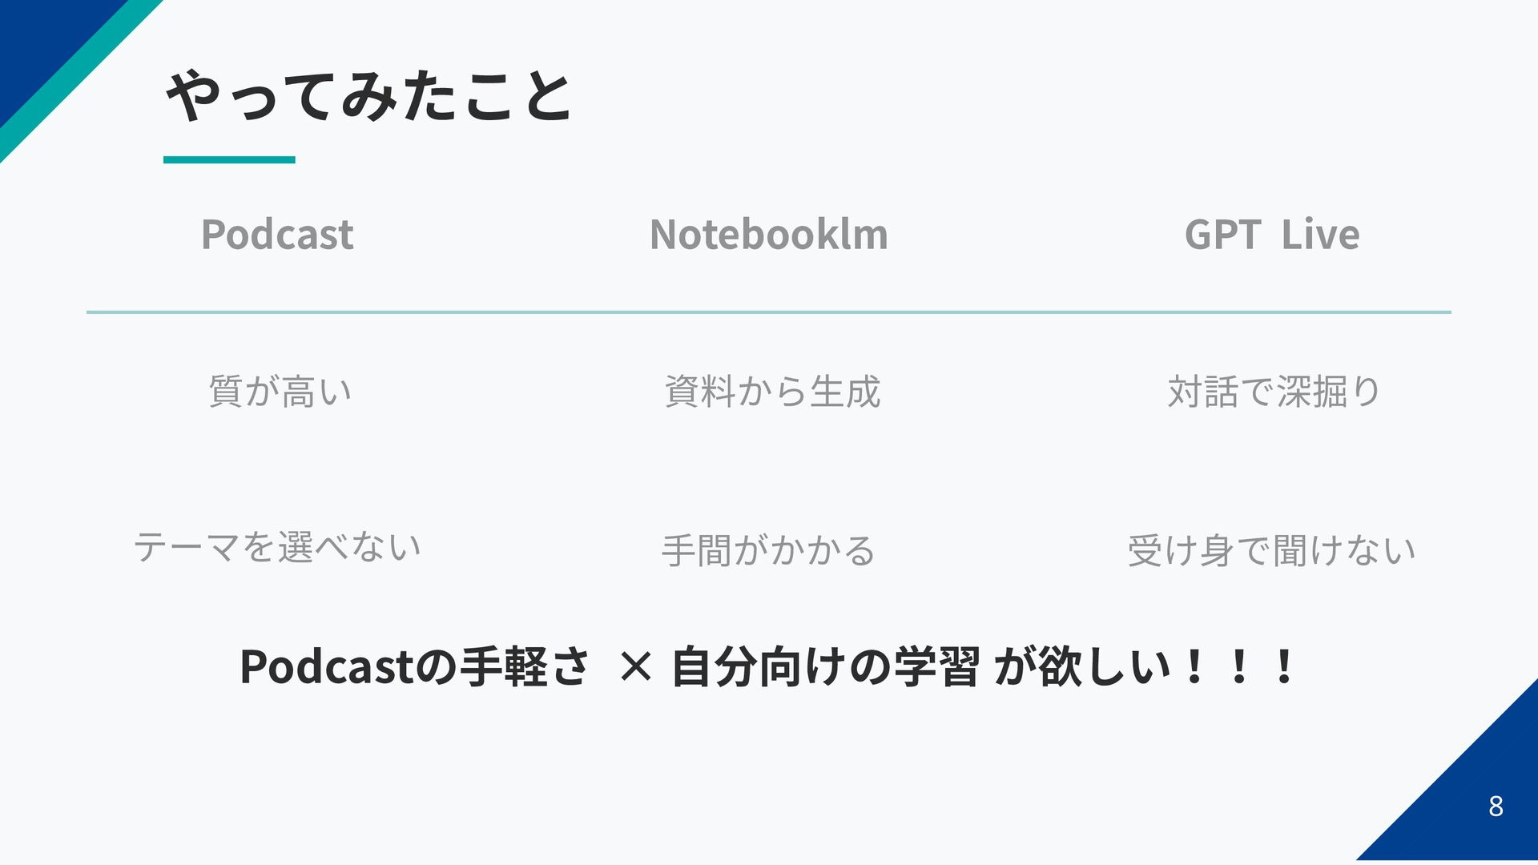Click the text 資料から生成
The width and height of the screenshot is (1538, 865).
pos(772,392)
